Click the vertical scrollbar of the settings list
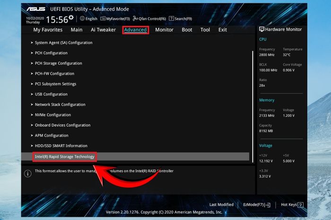The height and width of the screenshot is (220, 331). (253, 106)
